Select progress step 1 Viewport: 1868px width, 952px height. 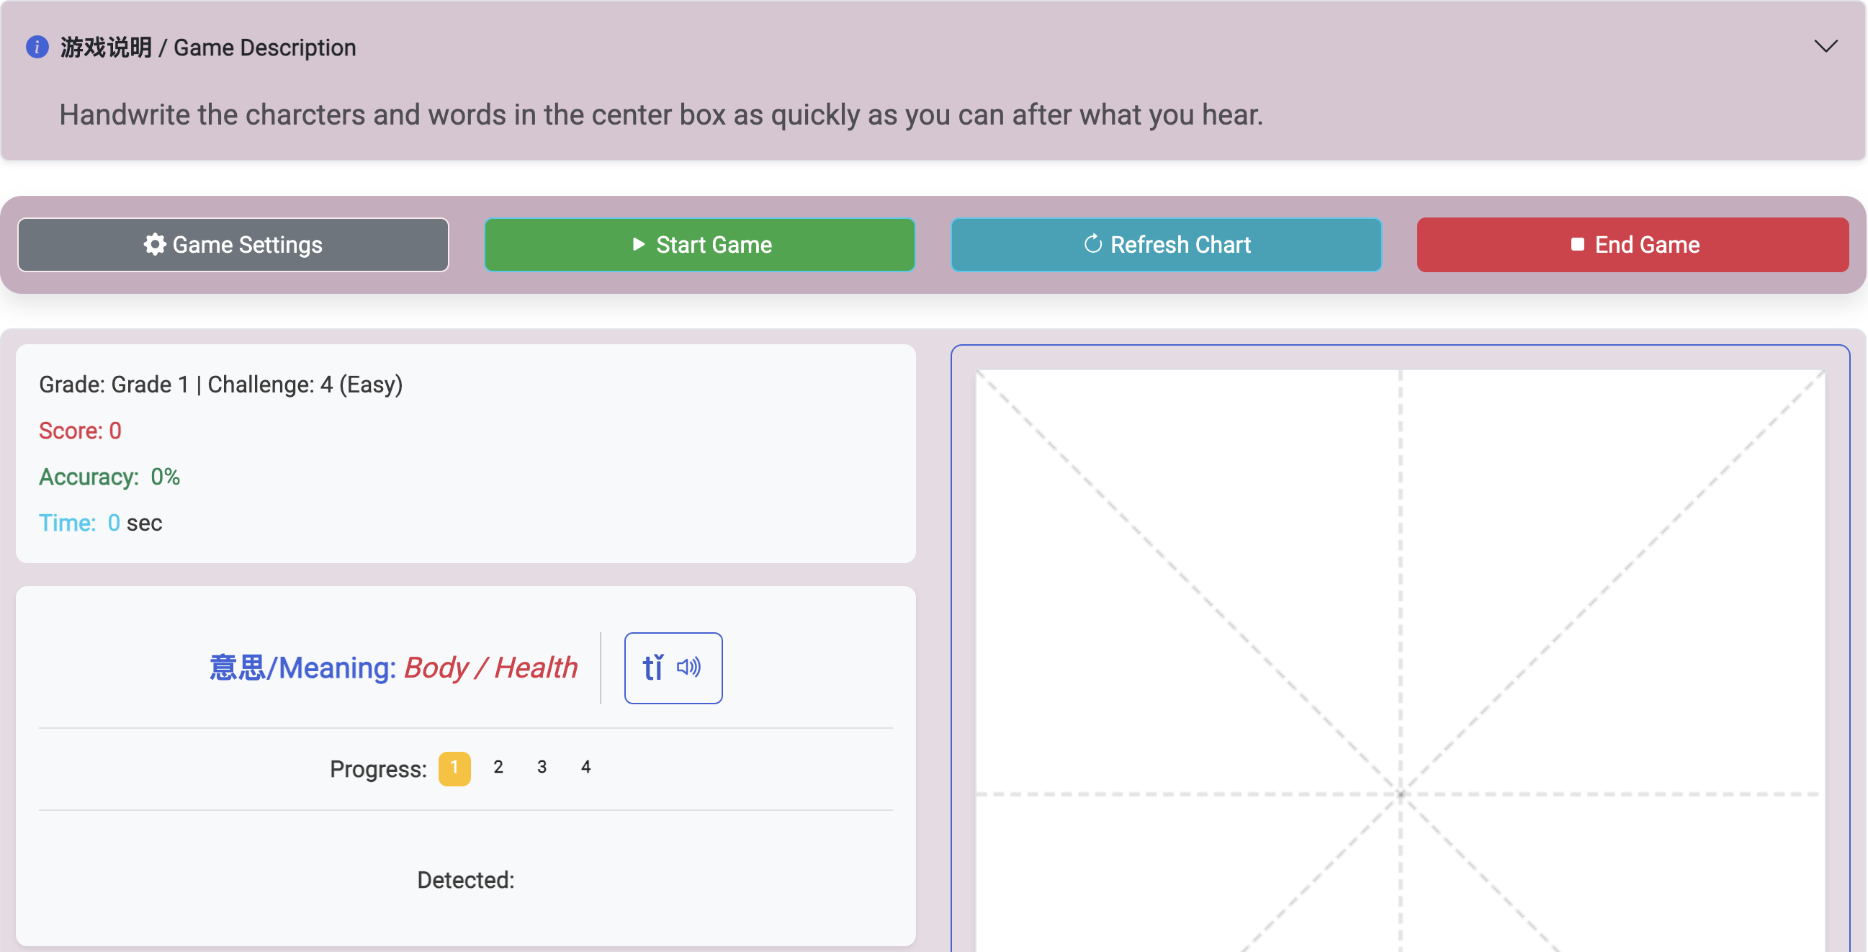(454, 768)
